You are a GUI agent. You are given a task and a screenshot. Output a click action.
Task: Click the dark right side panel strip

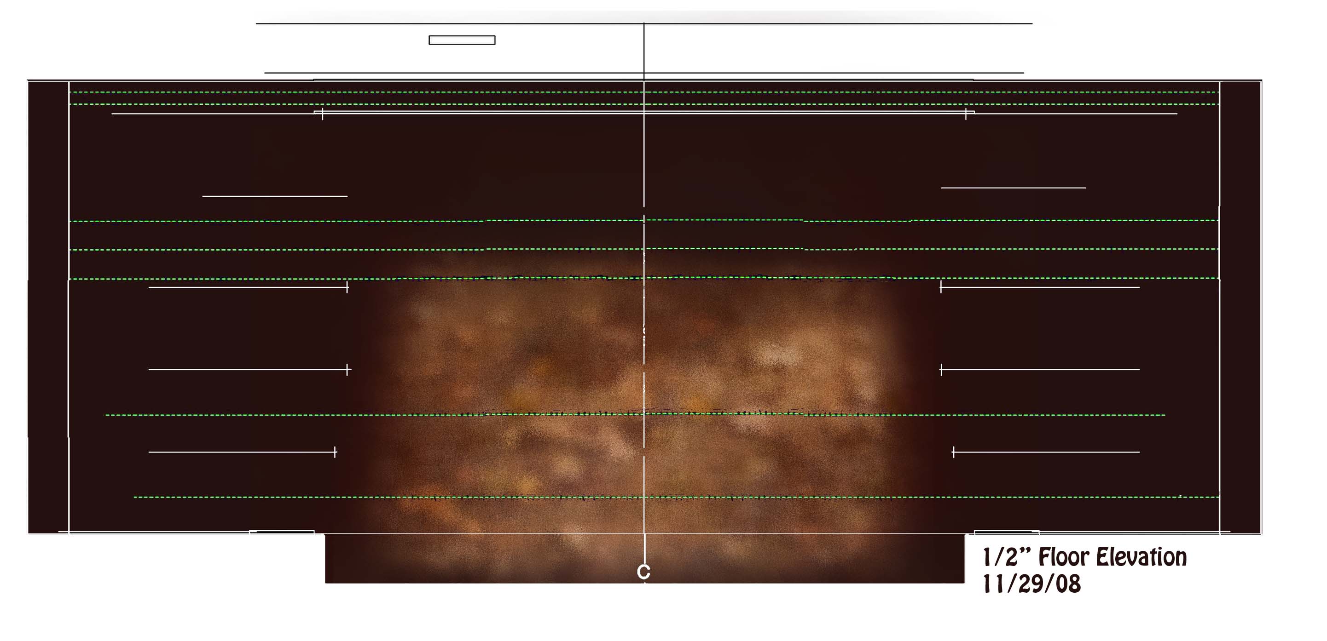(x=1240, y=307)
